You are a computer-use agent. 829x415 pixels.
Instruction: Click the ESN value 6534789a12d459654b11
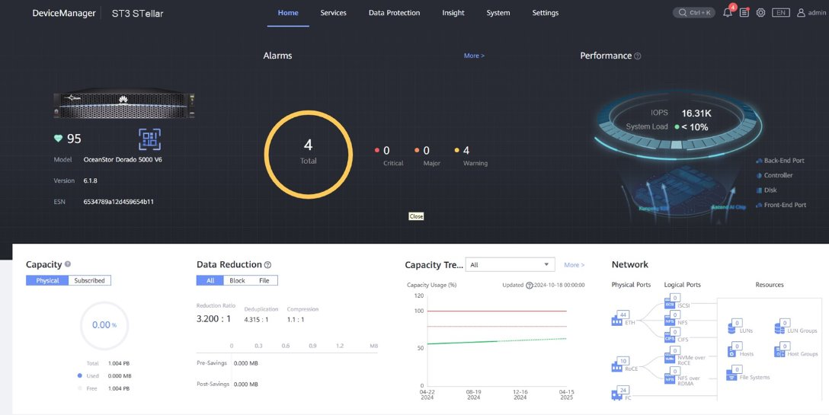click(118, 202)
